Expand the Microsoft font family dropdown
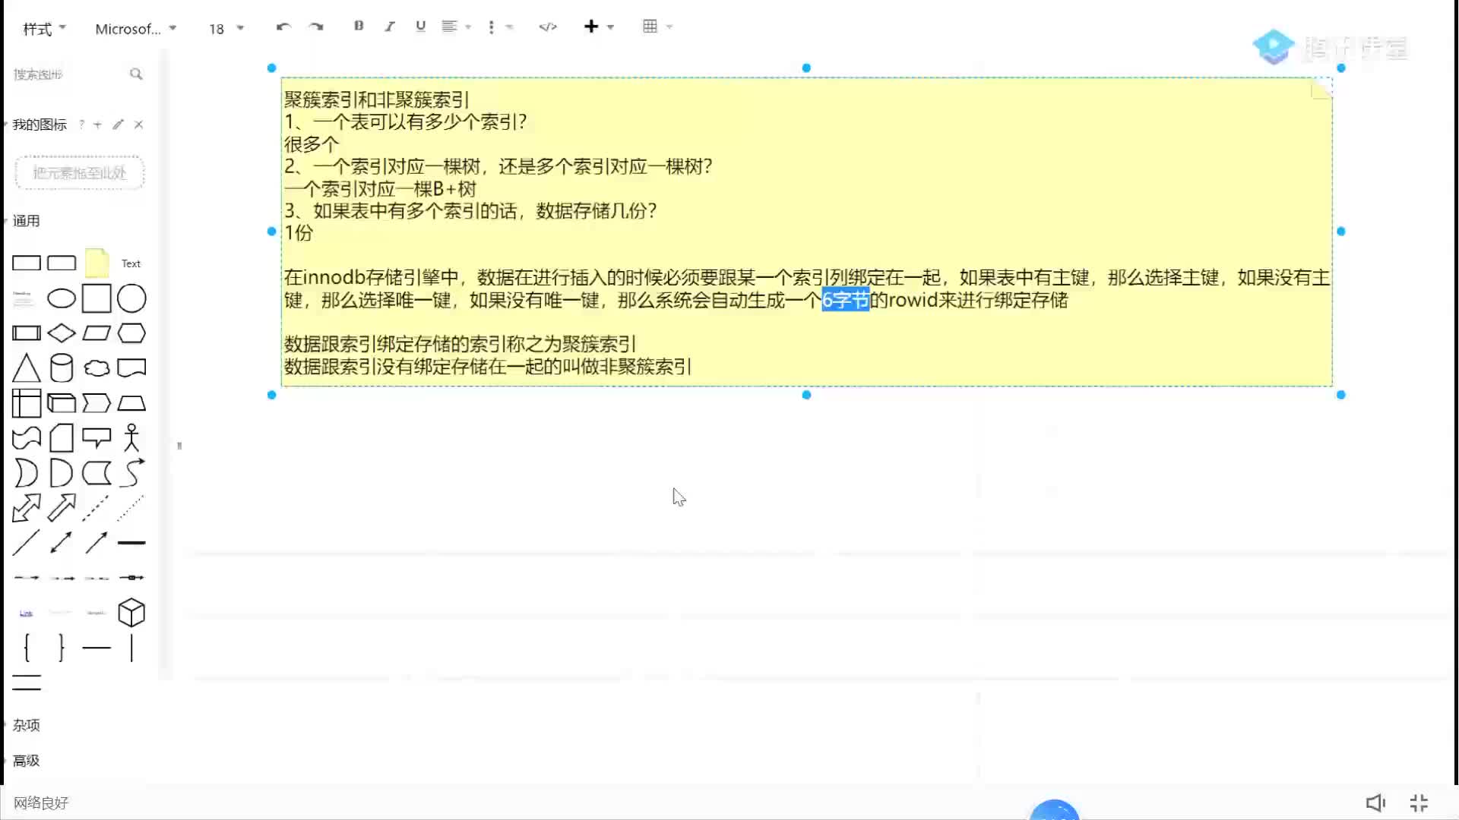The image size is (1459, 820). coord(172,27)
